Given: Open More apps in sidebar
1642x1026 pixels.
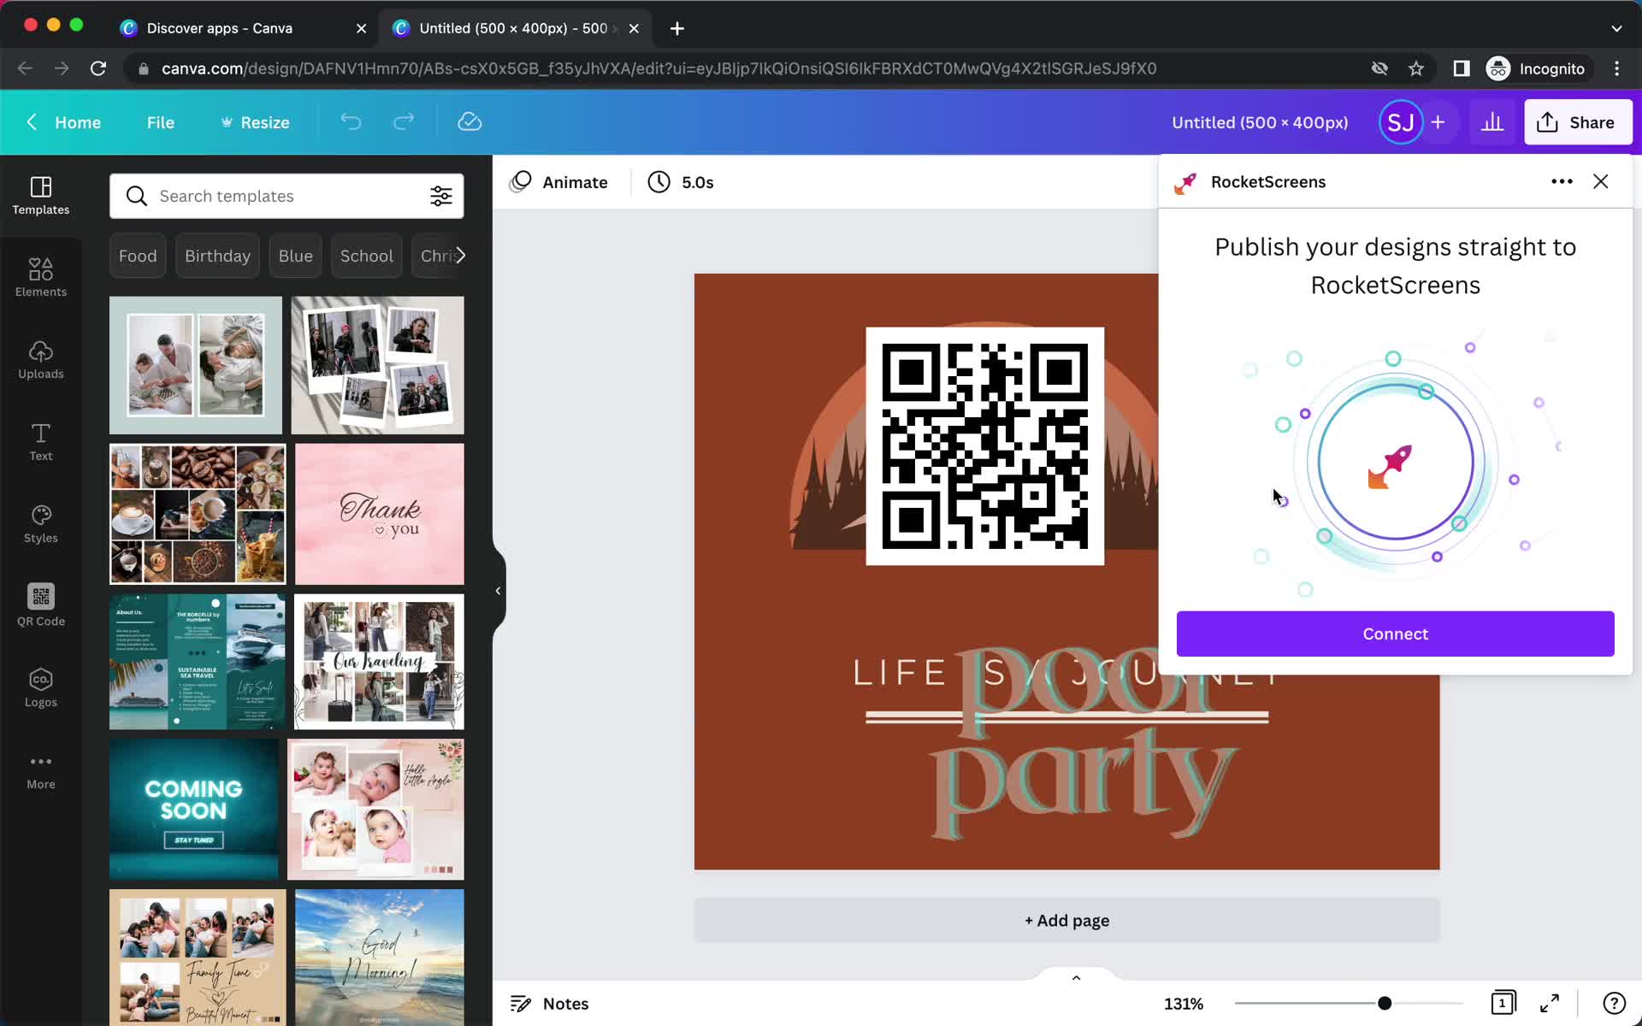Looking at the screenshot, I should click(40, 770).
